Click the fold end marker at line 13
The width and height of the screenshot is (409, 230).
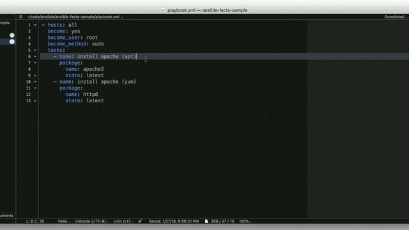(35, 101)
